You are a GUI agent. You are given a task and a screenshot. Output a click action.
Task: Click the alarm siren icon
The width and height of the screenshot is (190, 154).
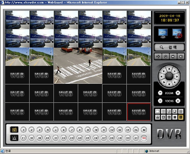tap(14, 138)
